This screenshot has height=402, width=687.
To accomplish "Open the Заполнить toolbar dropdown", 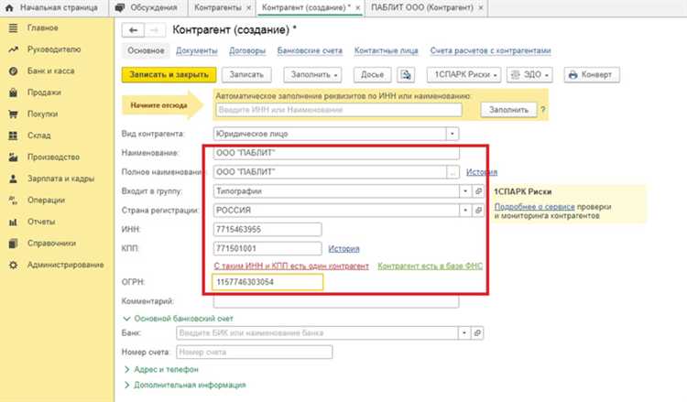I will pyautogui.click(x=314, y=75).
